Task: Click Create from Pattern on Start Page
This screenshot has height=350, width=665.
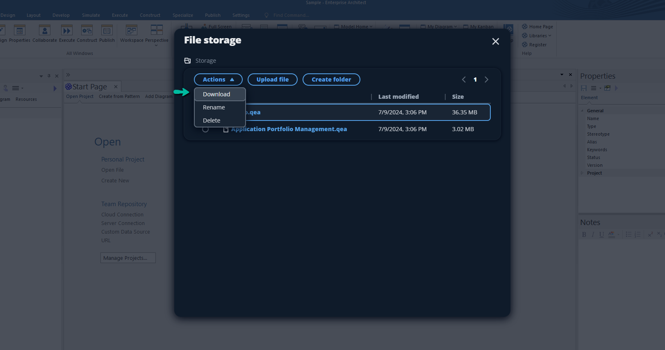Action: coord(119,97)
